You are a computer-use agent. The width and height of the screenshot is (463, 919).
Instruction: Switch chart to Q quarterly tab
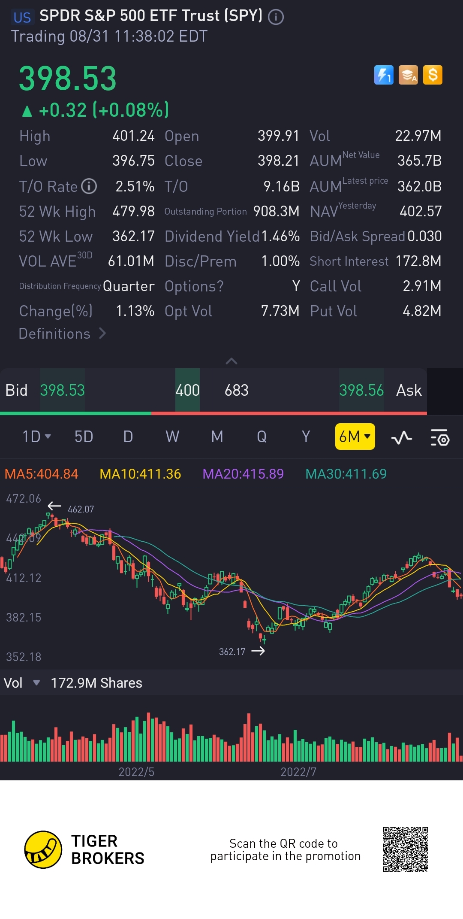coord(262,437)
